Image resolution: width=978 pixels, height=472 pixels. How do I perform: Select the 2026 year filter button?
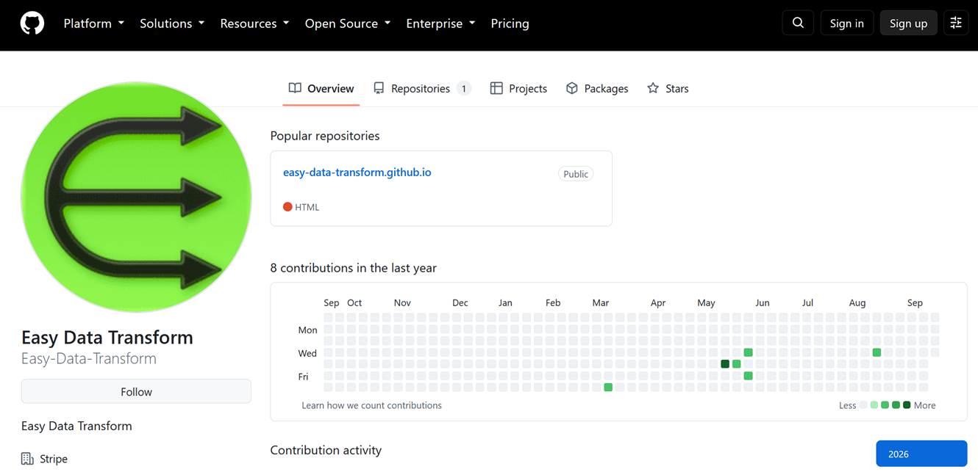(921, 454)
